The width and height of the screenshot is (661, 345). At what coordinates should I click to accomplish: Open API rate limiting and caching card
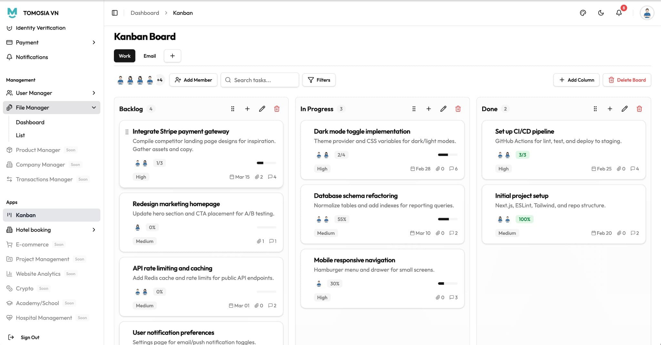click(x=201, y=287)
